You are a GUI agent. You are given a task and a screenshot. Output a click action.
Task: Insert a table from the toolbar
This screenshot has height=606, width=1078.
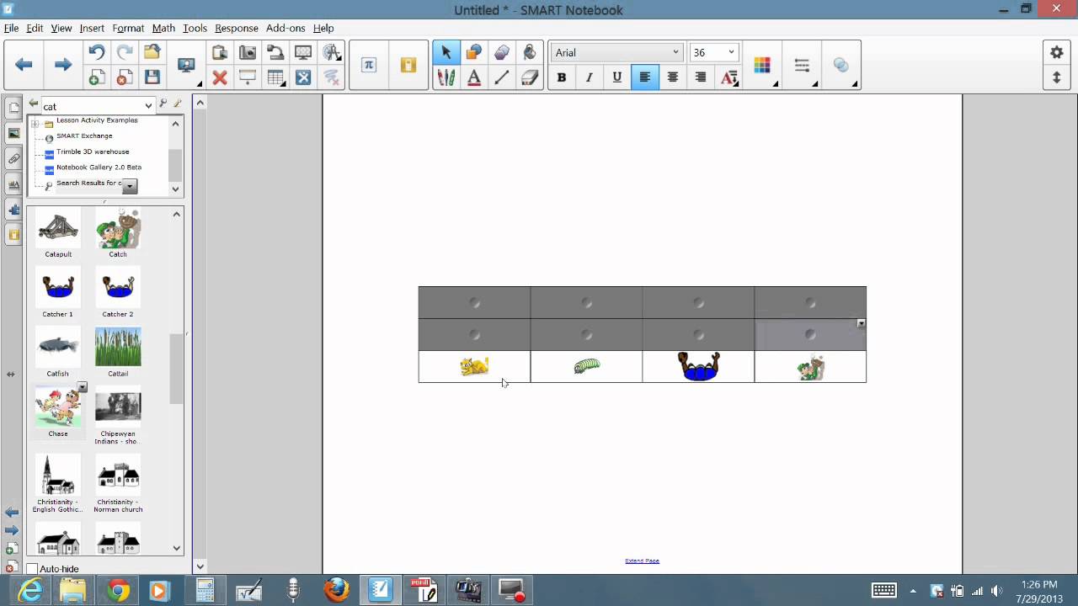pos(275,77)
